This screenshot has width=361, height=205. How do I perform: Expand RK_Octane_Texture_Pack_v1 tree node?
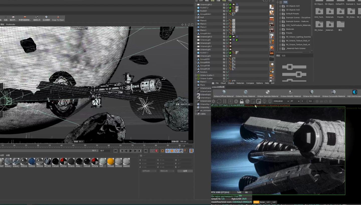point(280,41)
